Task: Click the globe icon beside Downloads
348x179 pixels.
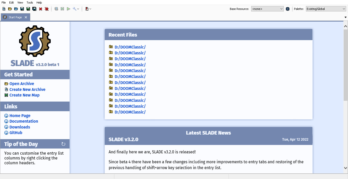Action: click(x=6, y=127)
